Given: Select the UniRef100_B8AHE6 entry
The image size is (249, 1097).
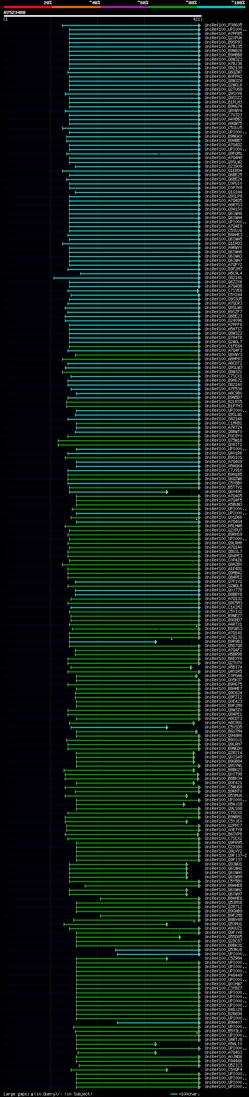Looking at the screenshot, I should [223, 899].
